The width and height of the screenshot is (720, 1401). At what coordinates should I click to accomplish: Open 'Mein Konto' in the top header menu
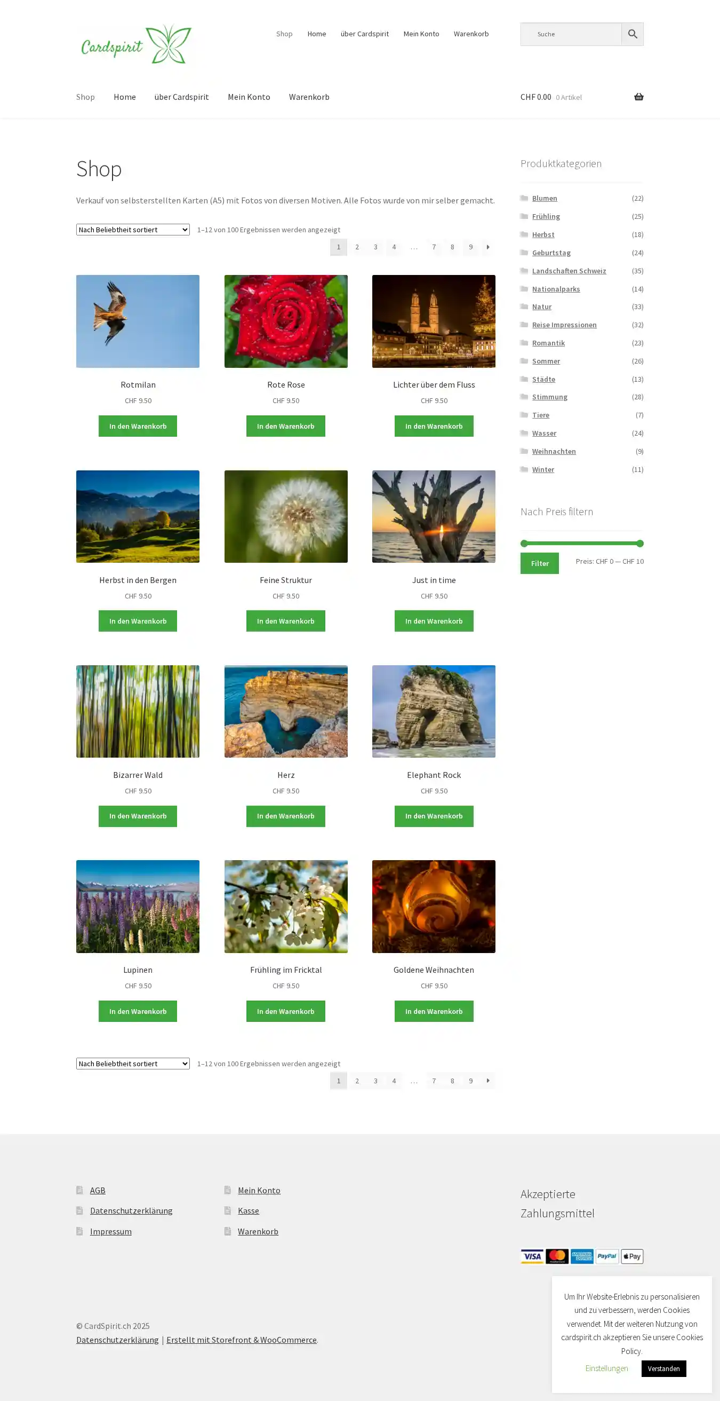(x=421, y=34)
